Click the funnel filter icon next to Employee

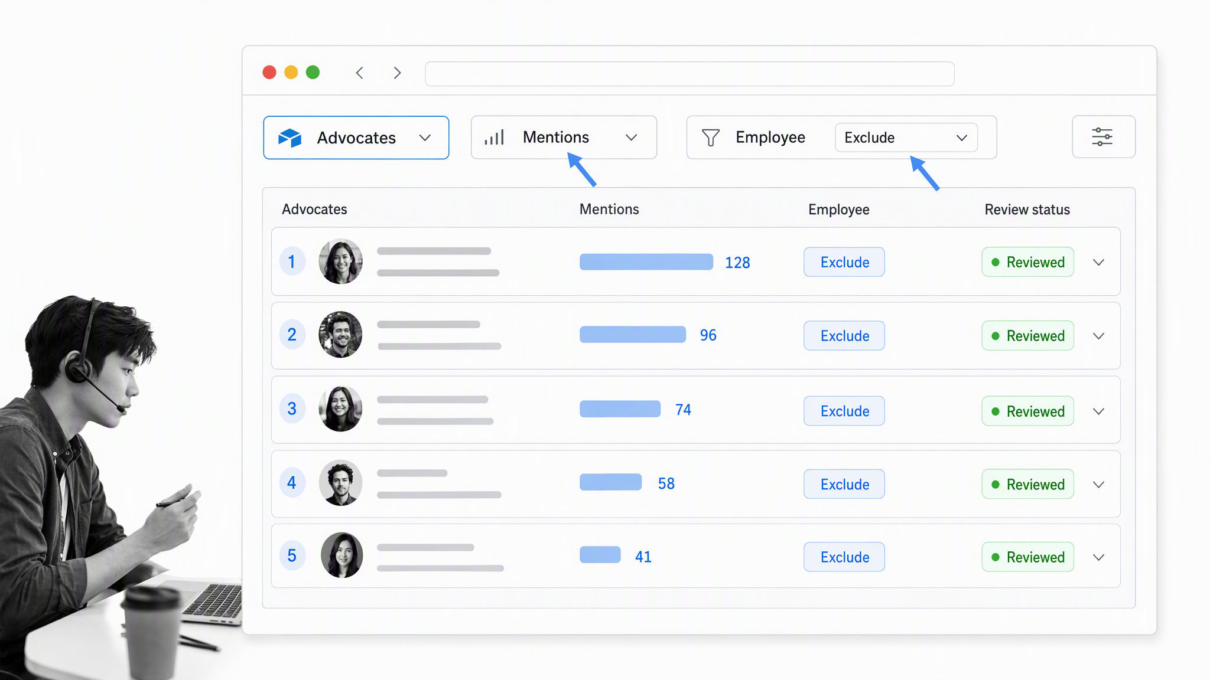711,138
